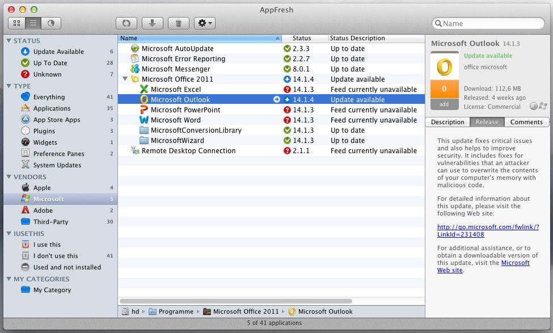Sort by Status Description column header

(377, 38)
